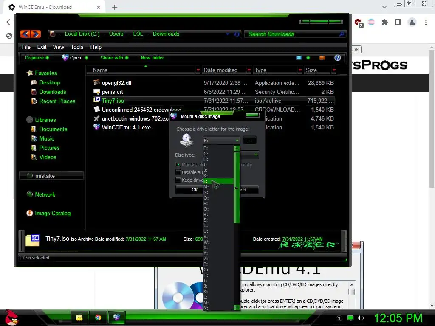Click the striped flag extension icon
The height and width of the screenshot is (326, 435).
[371, 22]
